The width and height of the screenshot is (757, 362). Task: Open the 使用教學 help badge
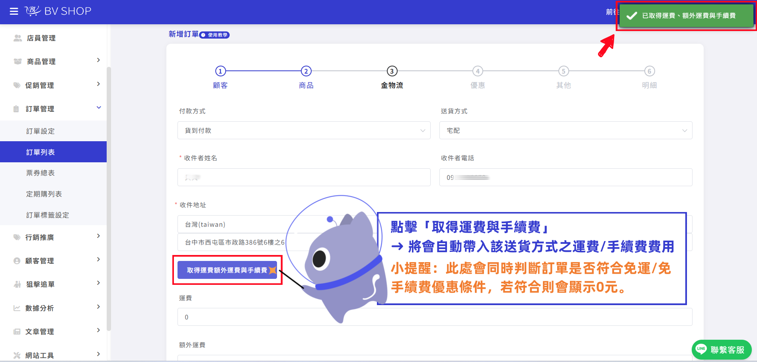tap(215, 35)
